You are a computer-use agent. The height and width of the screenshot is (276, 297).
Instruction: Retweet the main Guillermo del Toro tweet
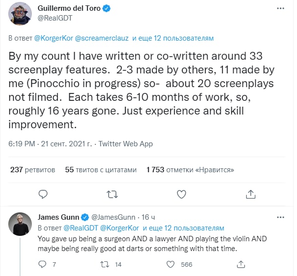click(112, 194)
